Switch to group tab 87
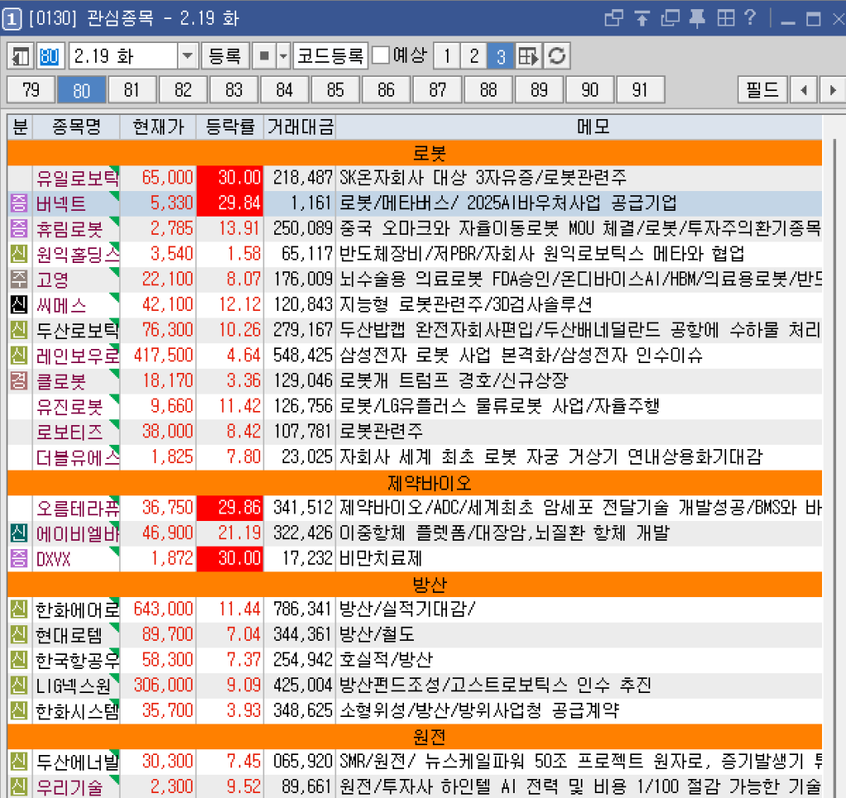 click(x=438, y=89)
